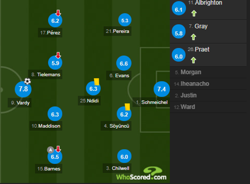Click Barnes's red substituted-off arrow

click(x=58, y=149)
